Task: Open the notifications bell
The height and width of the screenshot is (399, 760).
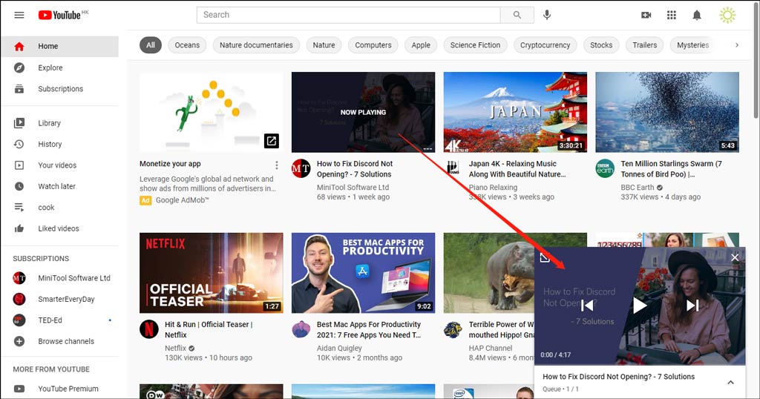Action: [x=697, y=15]
